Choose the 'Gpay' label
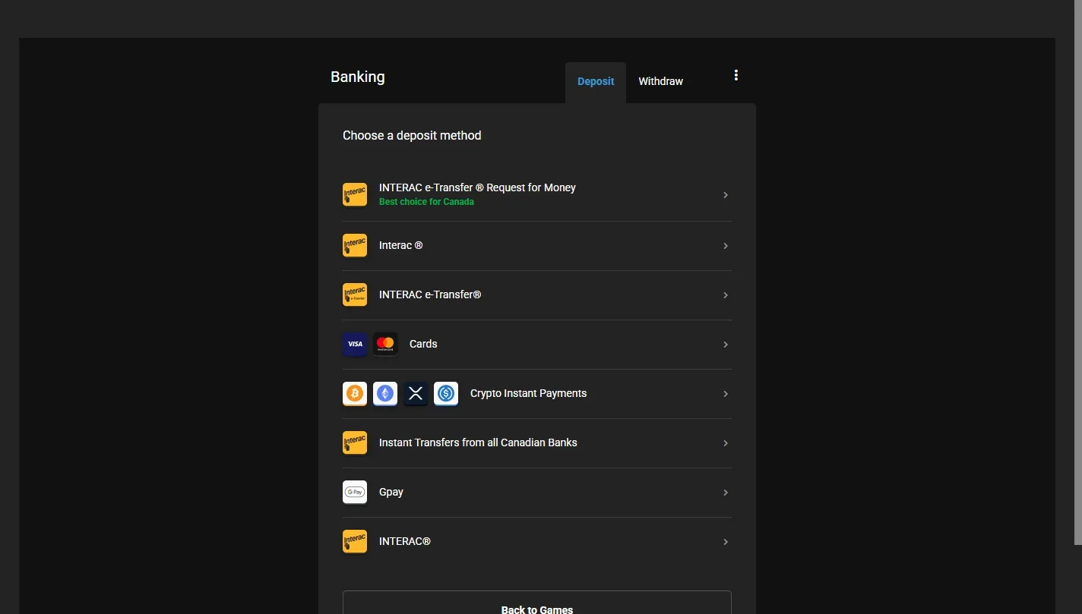This screenshot has width=1082, height=614. [391, 493]
